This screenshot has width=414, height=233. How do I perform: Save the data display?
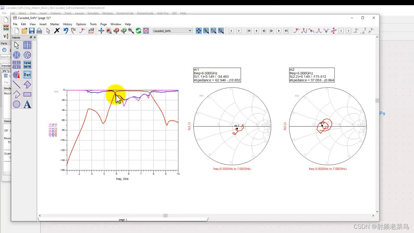pos(32,31)
